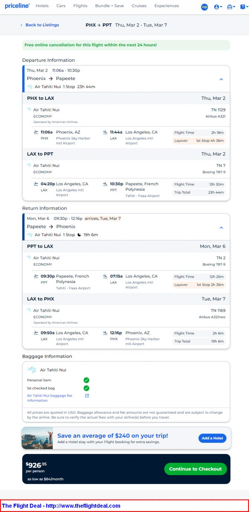Open the help question mark menu

[243, 7]
